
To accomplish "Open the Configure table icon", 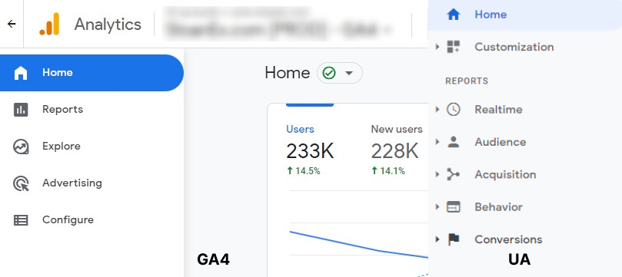I will tap(21, 220).
